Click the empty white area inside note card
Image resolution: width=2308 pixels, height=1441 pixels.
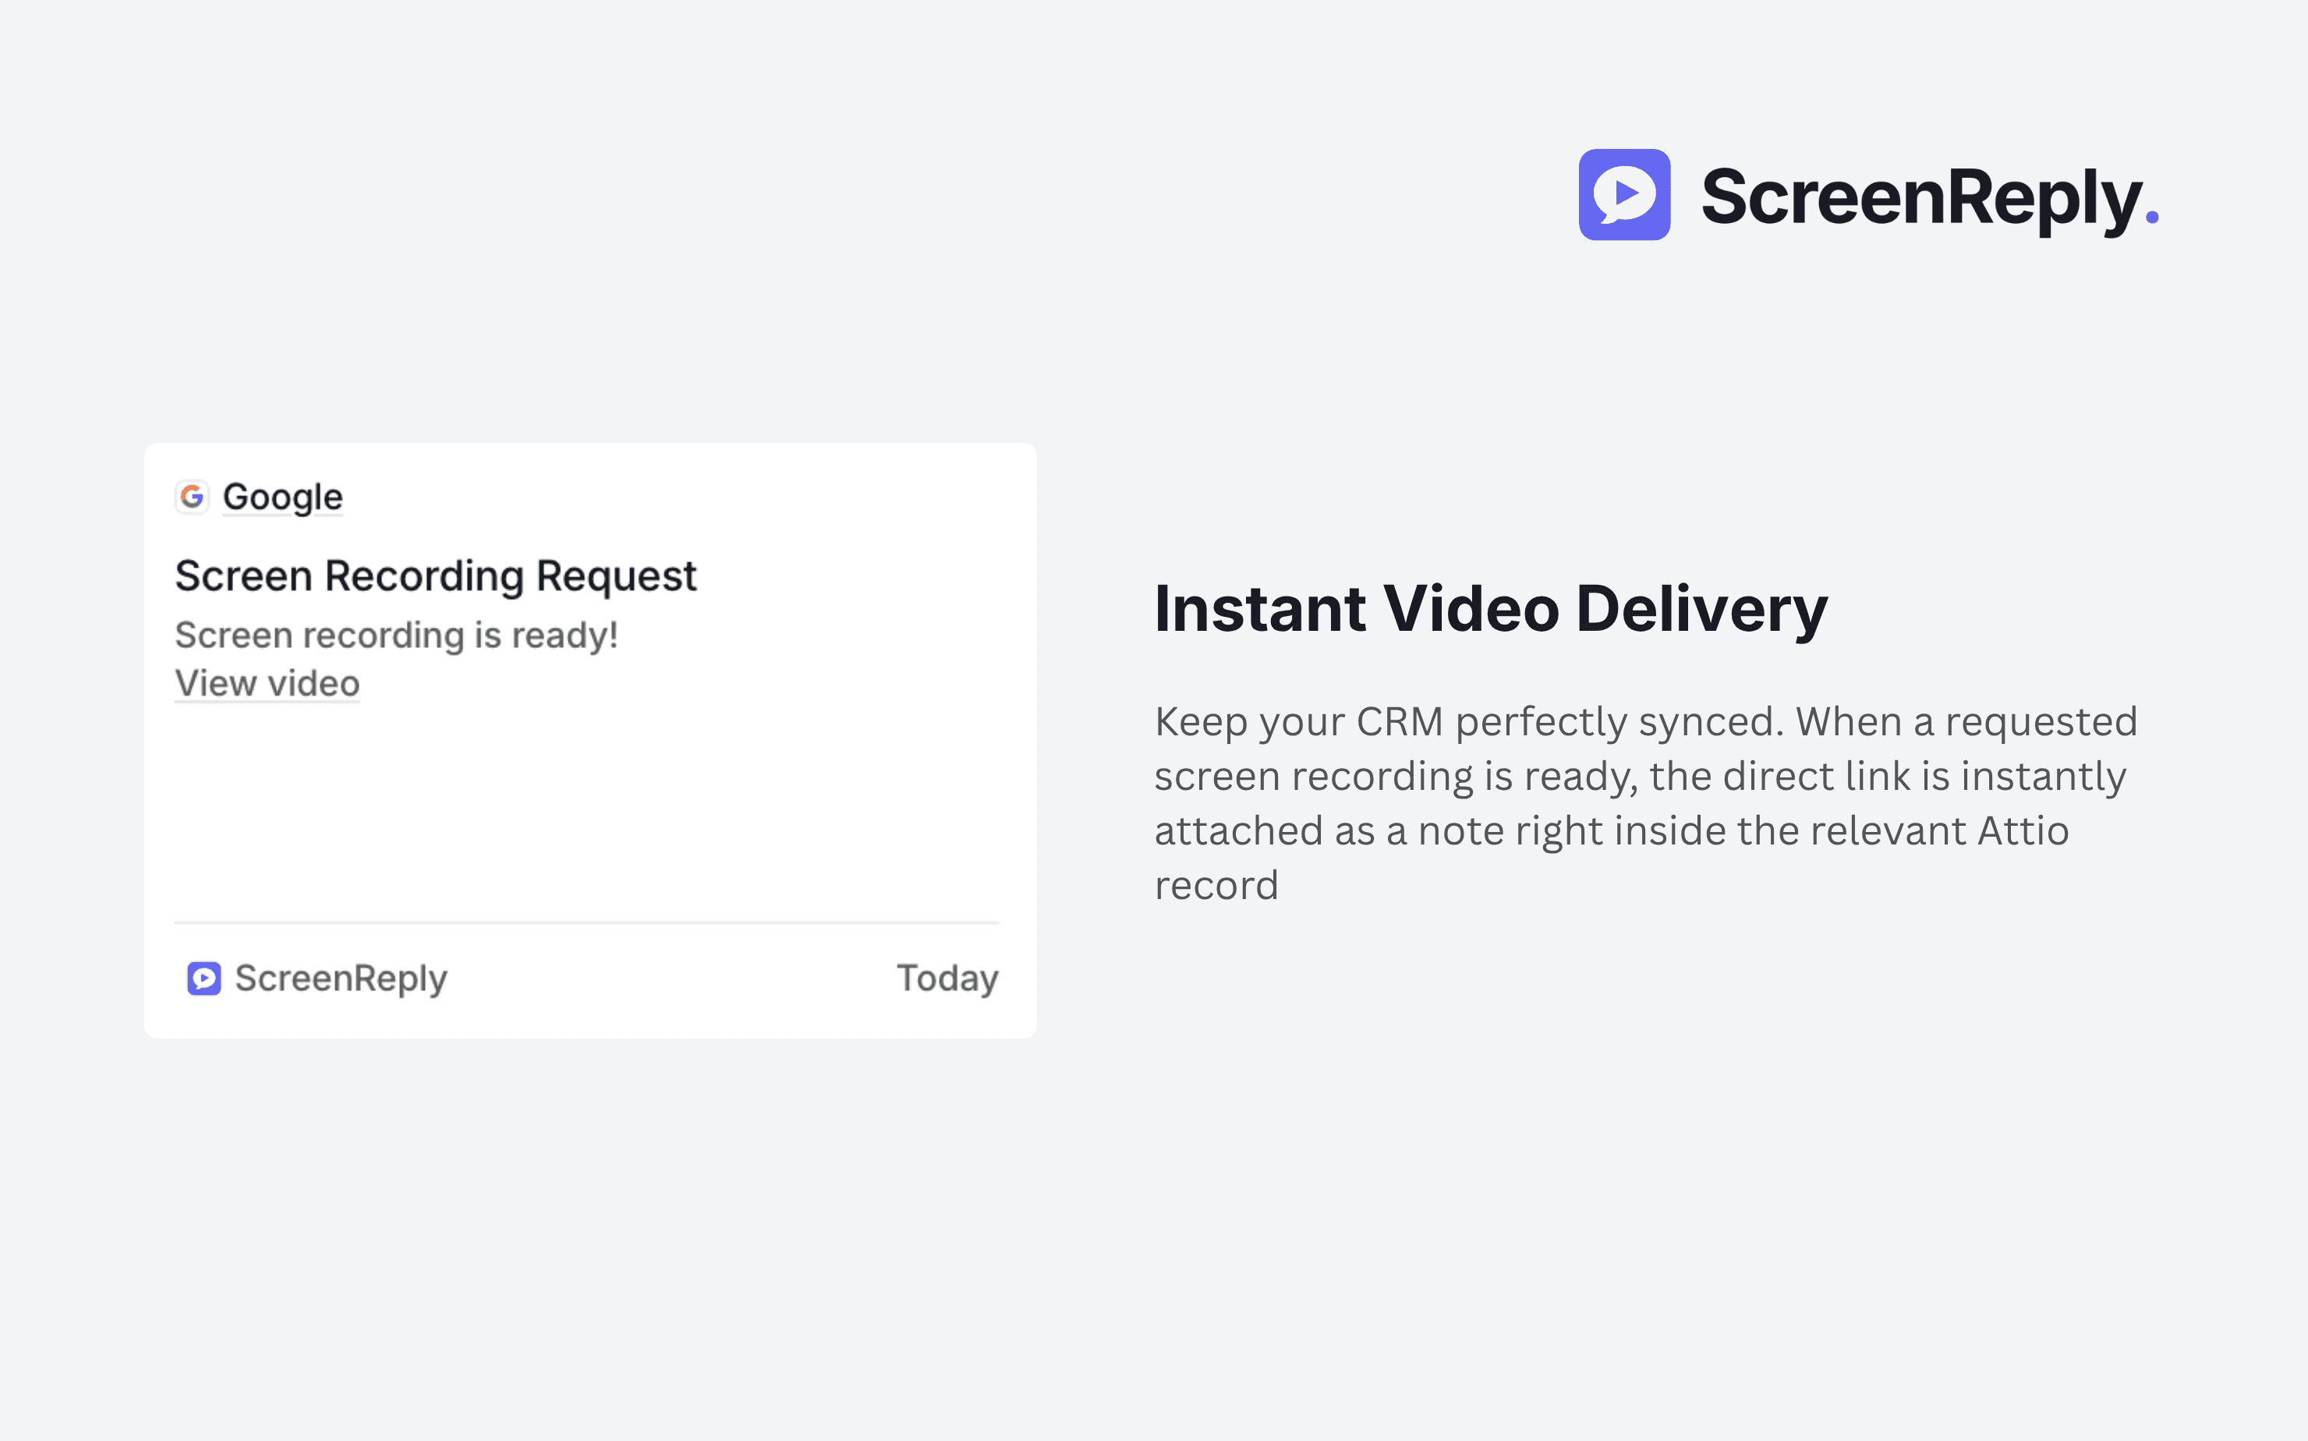coord(586,810)
